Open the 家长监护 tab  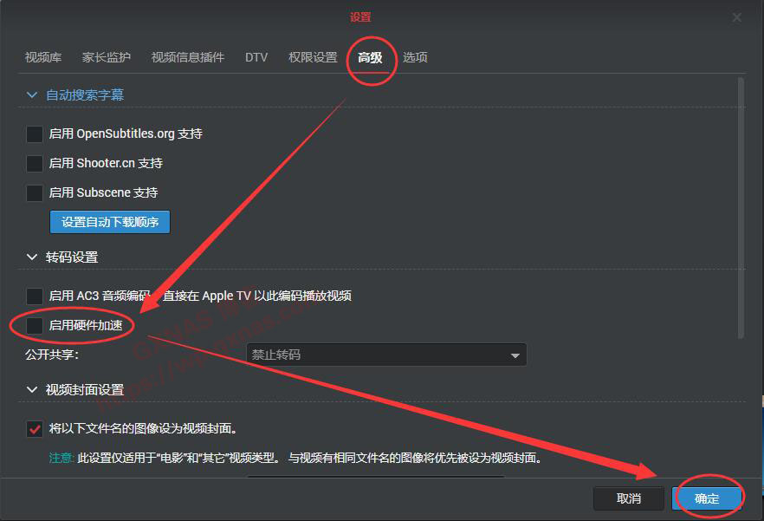(105, 56)
